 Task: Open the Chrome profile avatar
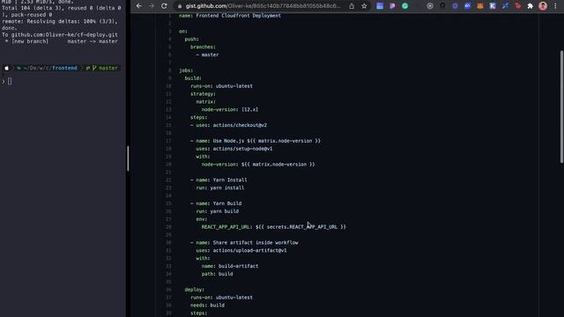click(x=543, y=6)
